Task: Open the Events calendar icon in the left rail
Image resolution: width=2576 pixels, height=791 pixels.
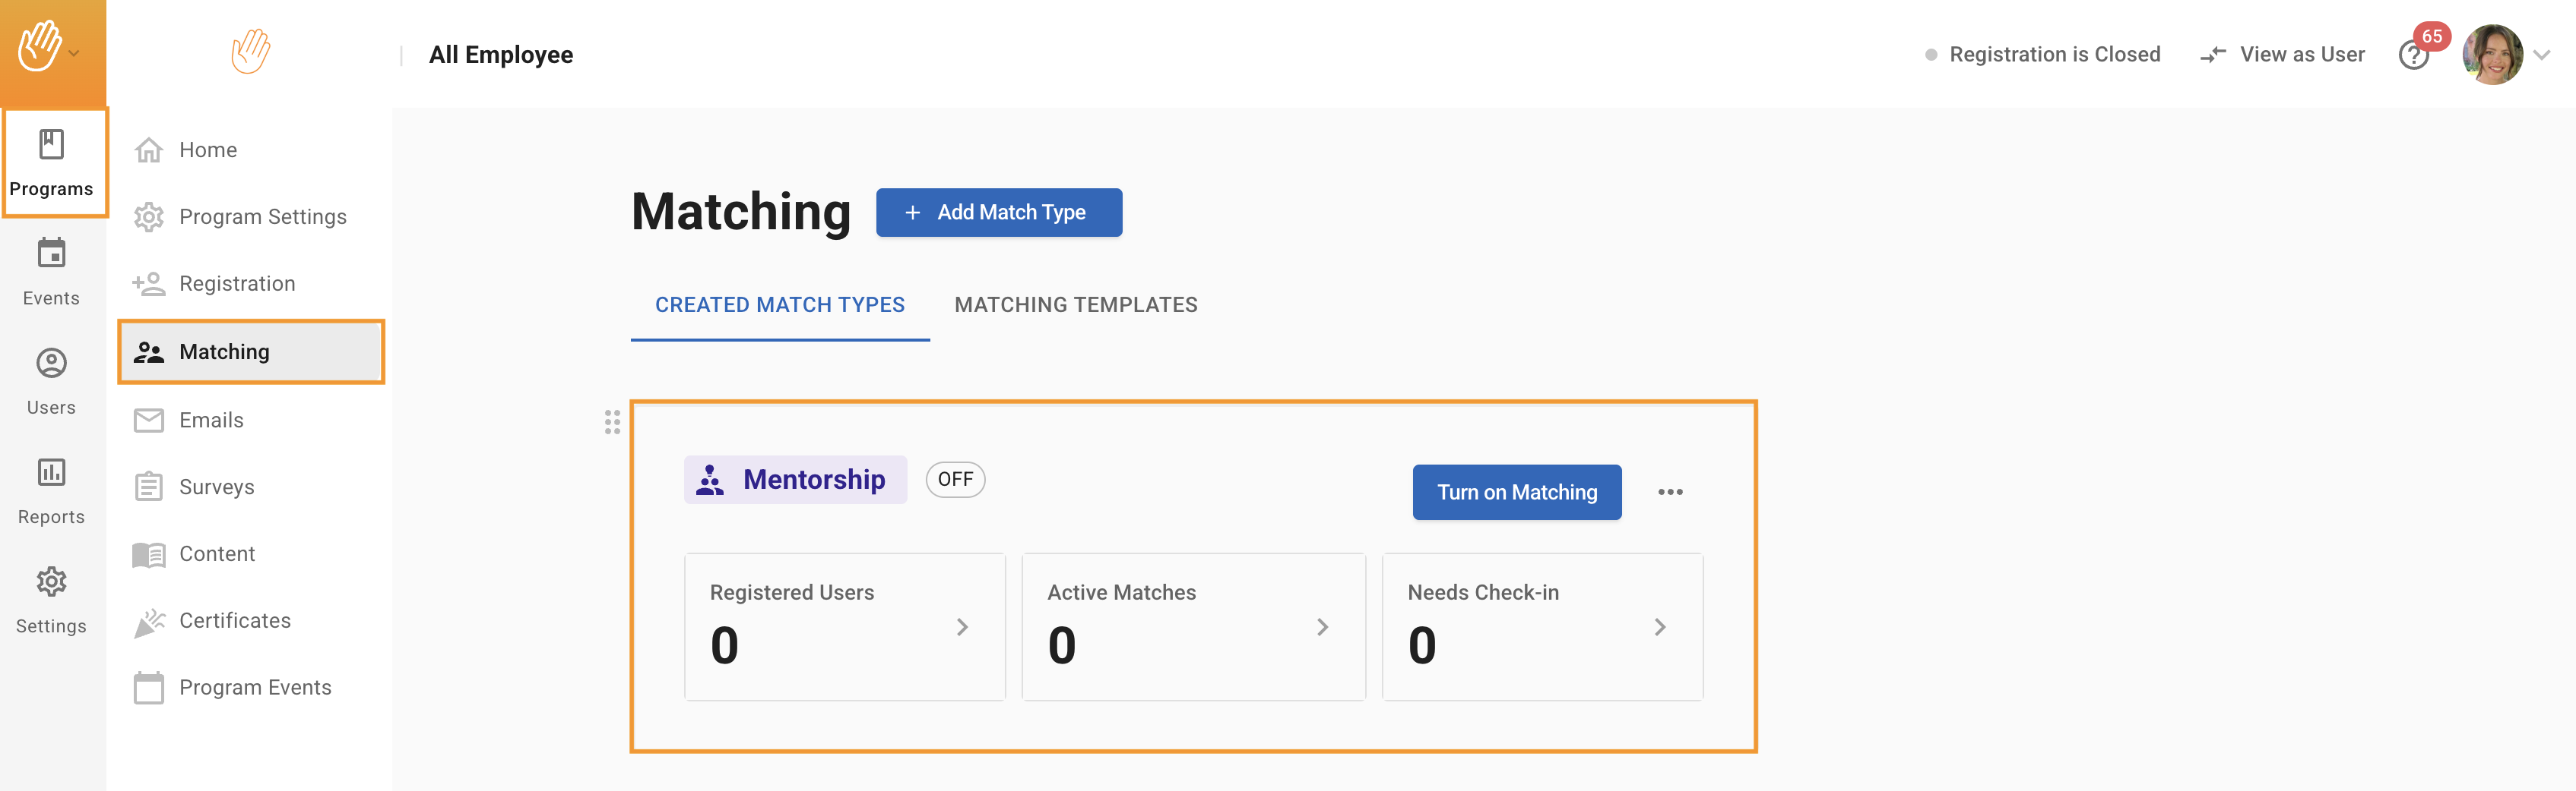Action: pyautogui.click(x=51, y=254)
